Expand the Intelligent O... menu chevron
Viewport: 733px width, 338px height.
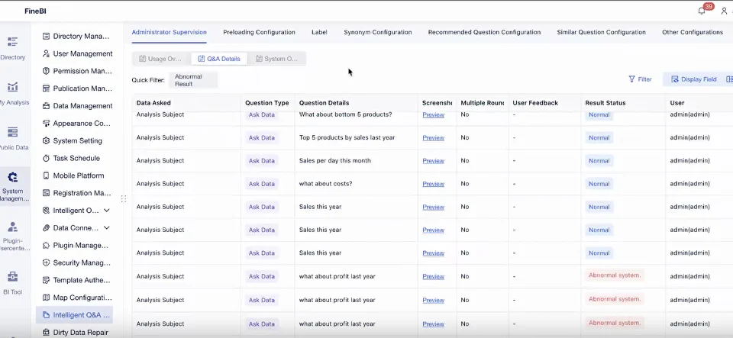point(107,211)
